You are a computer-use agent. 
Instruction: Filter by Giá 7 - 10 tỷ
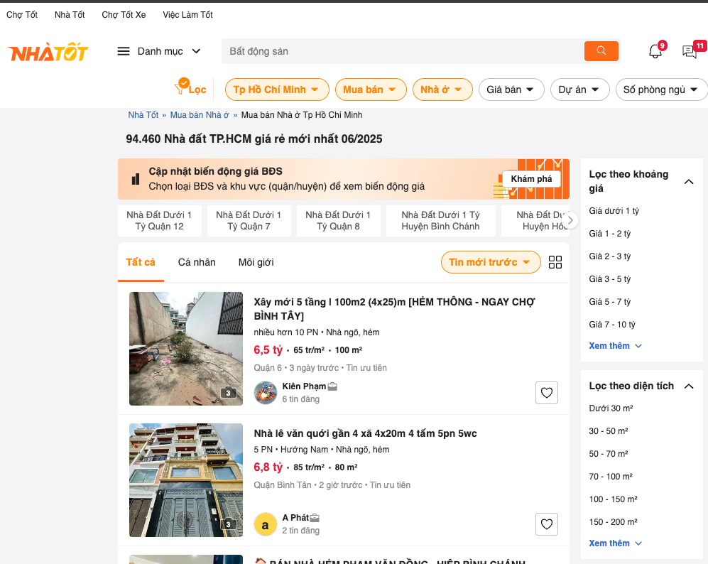click(612, 324)
